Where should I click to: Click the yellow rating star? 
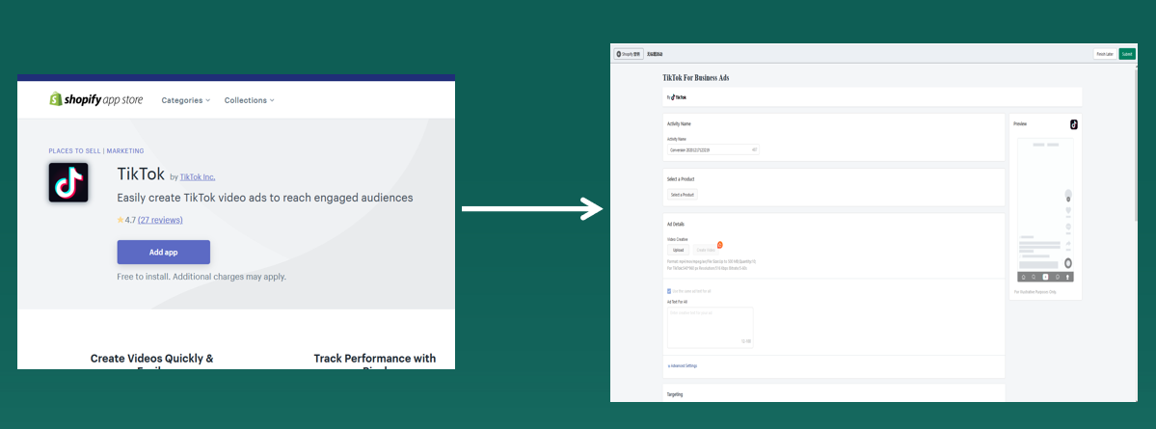[x=121, y=220]
